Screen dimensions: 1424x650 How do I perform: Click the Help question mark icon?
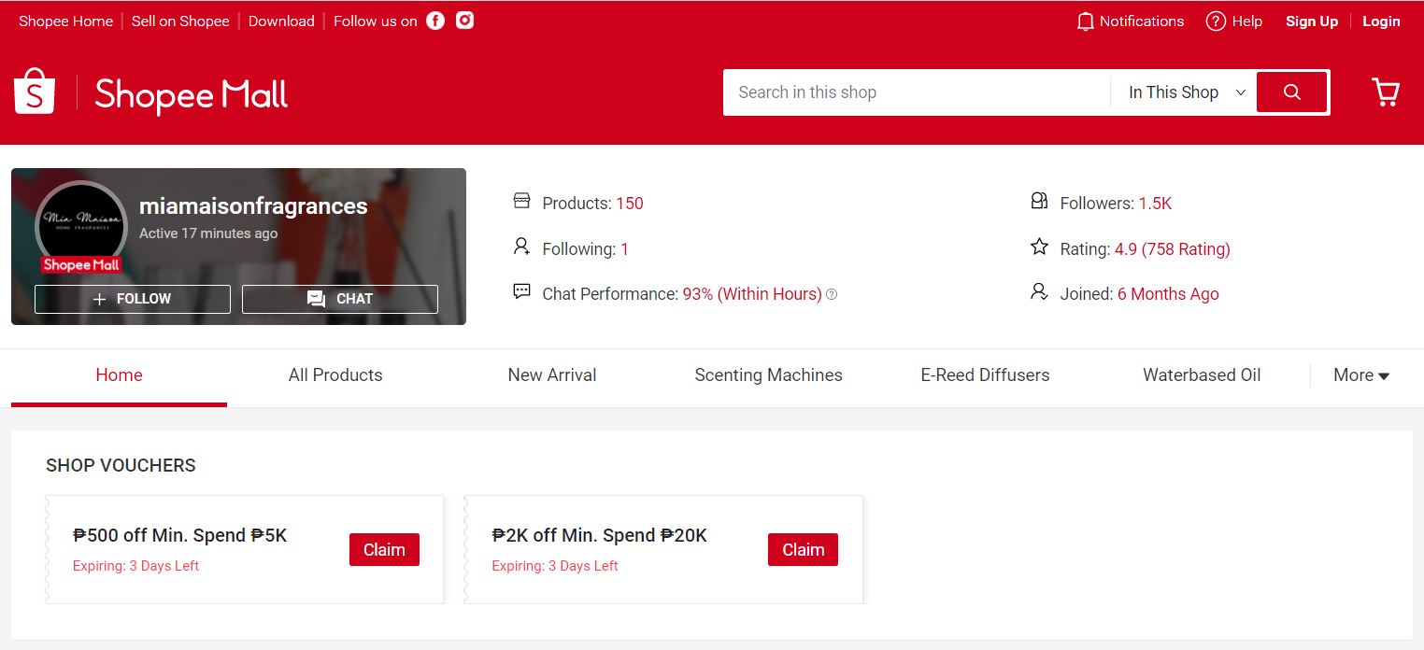[x=1216, y=21]
